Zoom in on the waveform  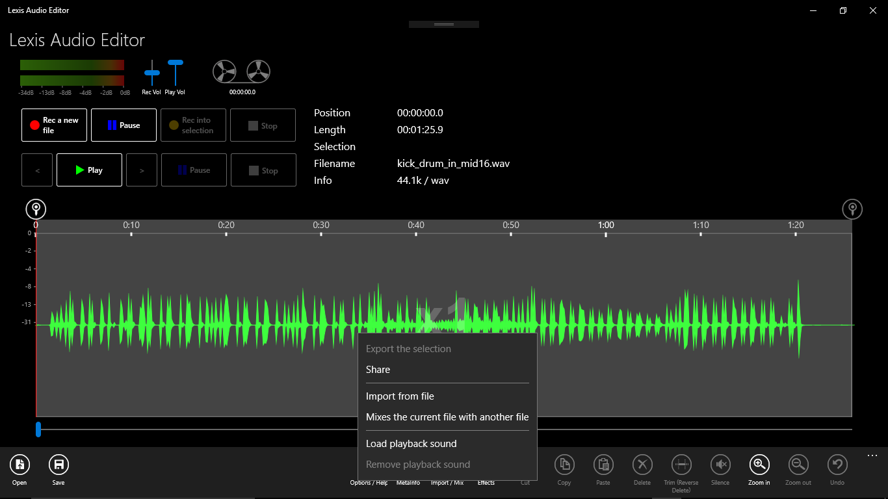tap(759, 465)
